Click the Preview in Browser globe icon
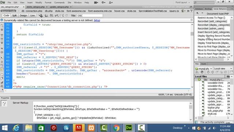 coord(46,15)
